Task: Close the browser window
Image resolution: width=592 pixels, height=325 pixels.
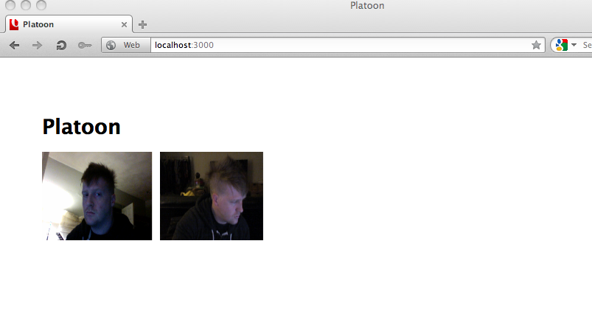Action: [x=11, y=6]
